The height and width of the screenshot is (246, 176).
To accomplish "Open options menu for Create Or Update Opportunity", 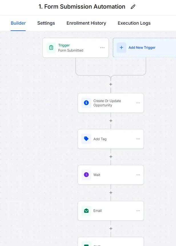I will (138, 103).
